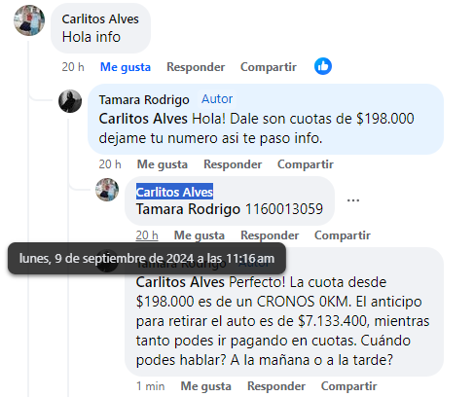Share the CRONOS 0KM anticipo comment

348,386
